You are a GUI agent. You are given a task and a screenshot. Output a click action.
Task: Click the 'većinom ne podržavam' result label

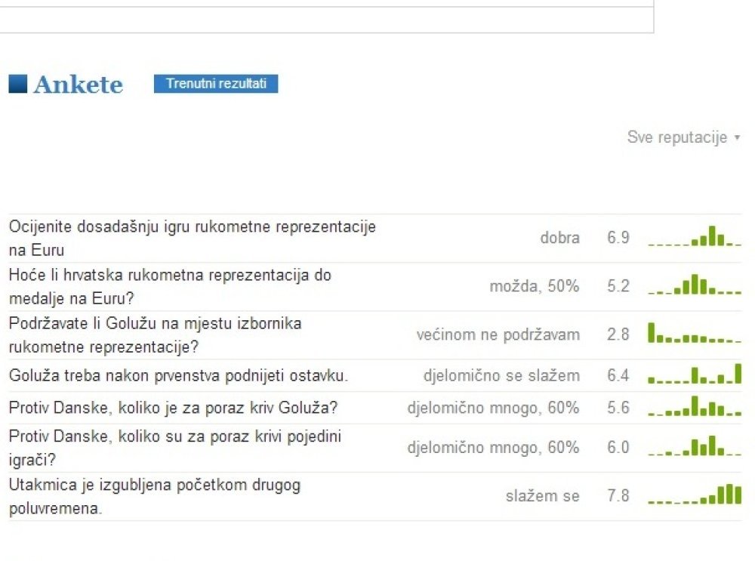(498, 334)
